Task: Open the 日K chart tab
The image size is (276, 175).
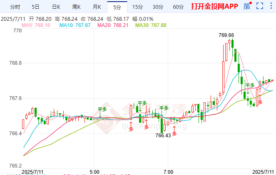Action: pos(56,7)
